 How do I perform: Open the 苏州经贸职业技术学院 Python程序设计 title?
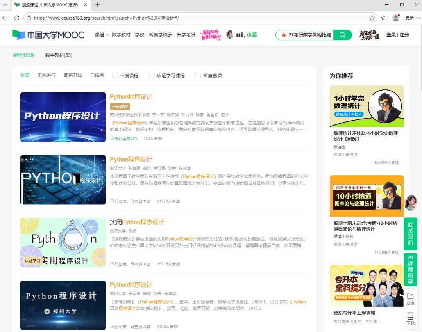point(131,97)
